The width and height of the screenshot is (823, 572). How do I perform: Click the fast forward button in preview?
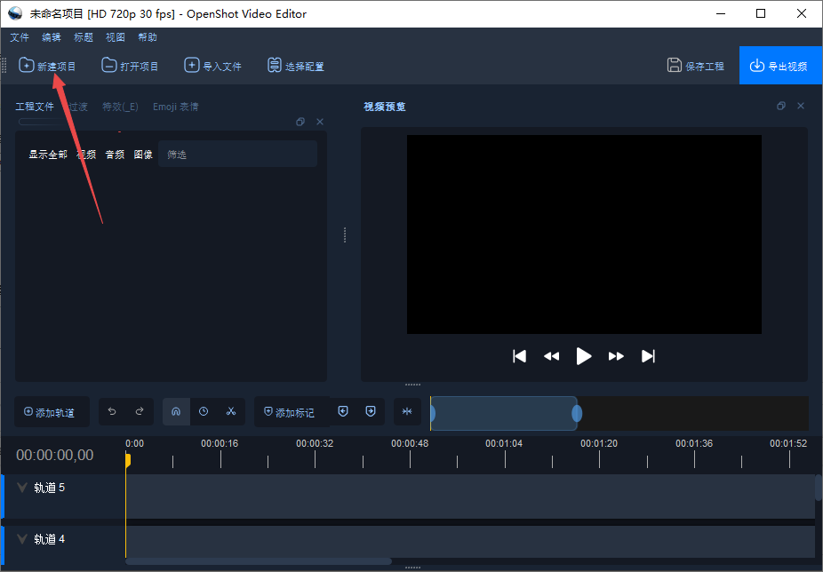coord(616,356)
